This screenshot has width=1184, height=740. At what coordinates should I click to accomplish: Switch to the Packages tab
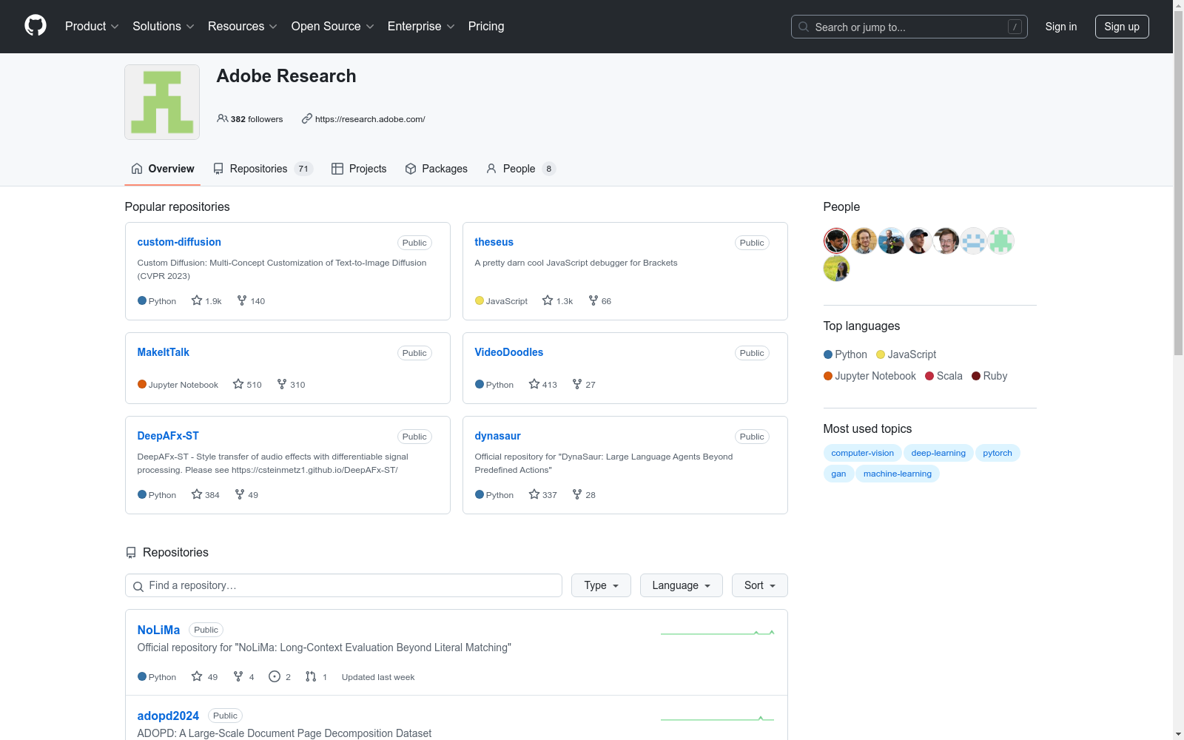[x=437, y=169]
